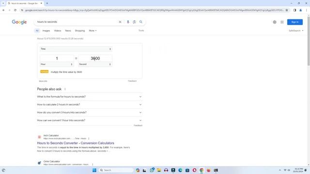Open the Second unit dropdown
The image size is (310, 174).
(95, 64)
